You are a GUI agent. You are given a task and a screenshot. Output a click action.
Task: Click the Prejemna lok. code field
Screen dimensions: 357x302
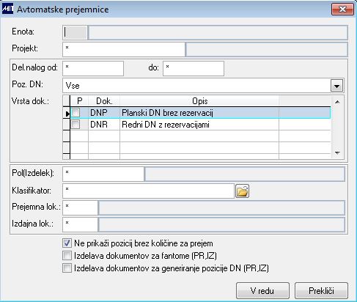point(80,207)
